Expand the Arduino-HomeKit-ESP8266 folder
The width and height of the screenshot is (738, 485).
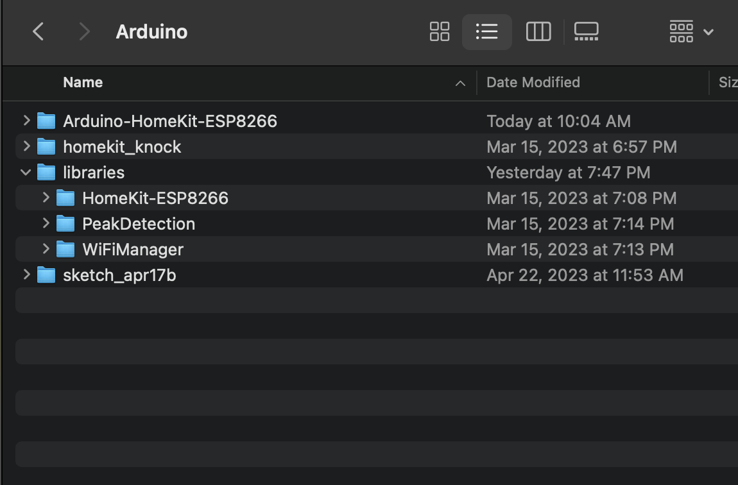(26, 121)
